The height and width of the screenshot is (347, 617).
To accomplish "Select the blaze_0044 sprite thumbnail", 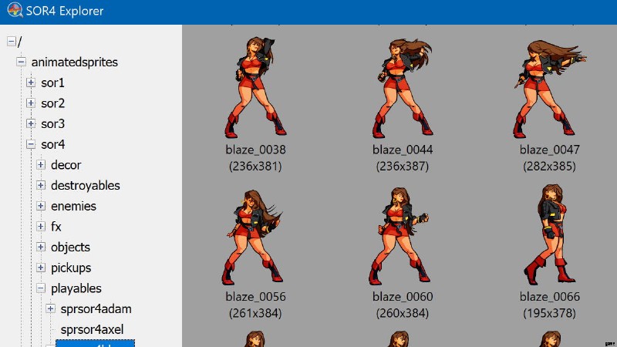I will 402,87.
